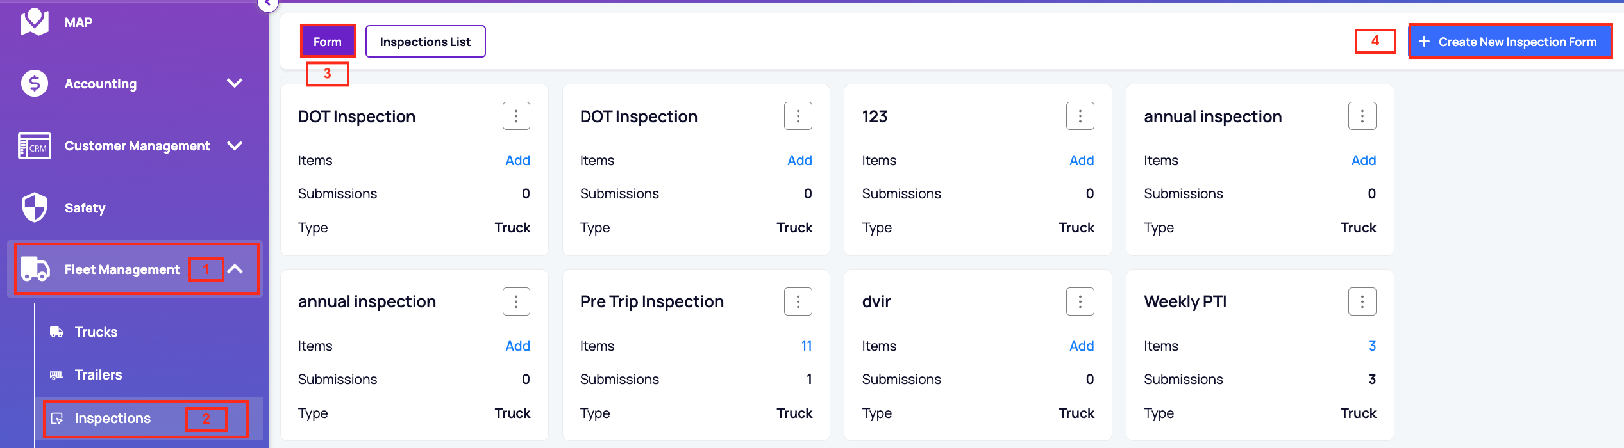Viewport: 1624px width, 448px height.
Task: Open three-dot menu on Pre Trip Inspection card
Action: (798, 301)
